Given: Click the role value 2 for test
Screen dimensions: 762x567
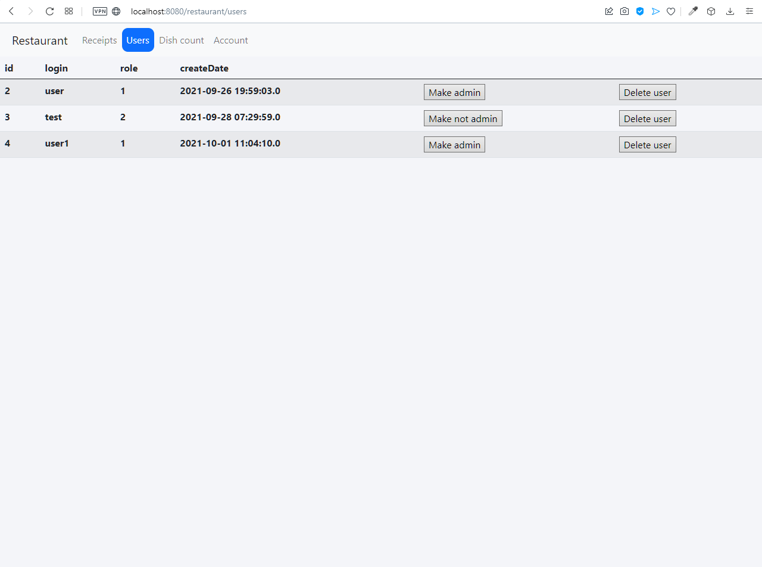Looking at the screenshot, I should point(123,117).
